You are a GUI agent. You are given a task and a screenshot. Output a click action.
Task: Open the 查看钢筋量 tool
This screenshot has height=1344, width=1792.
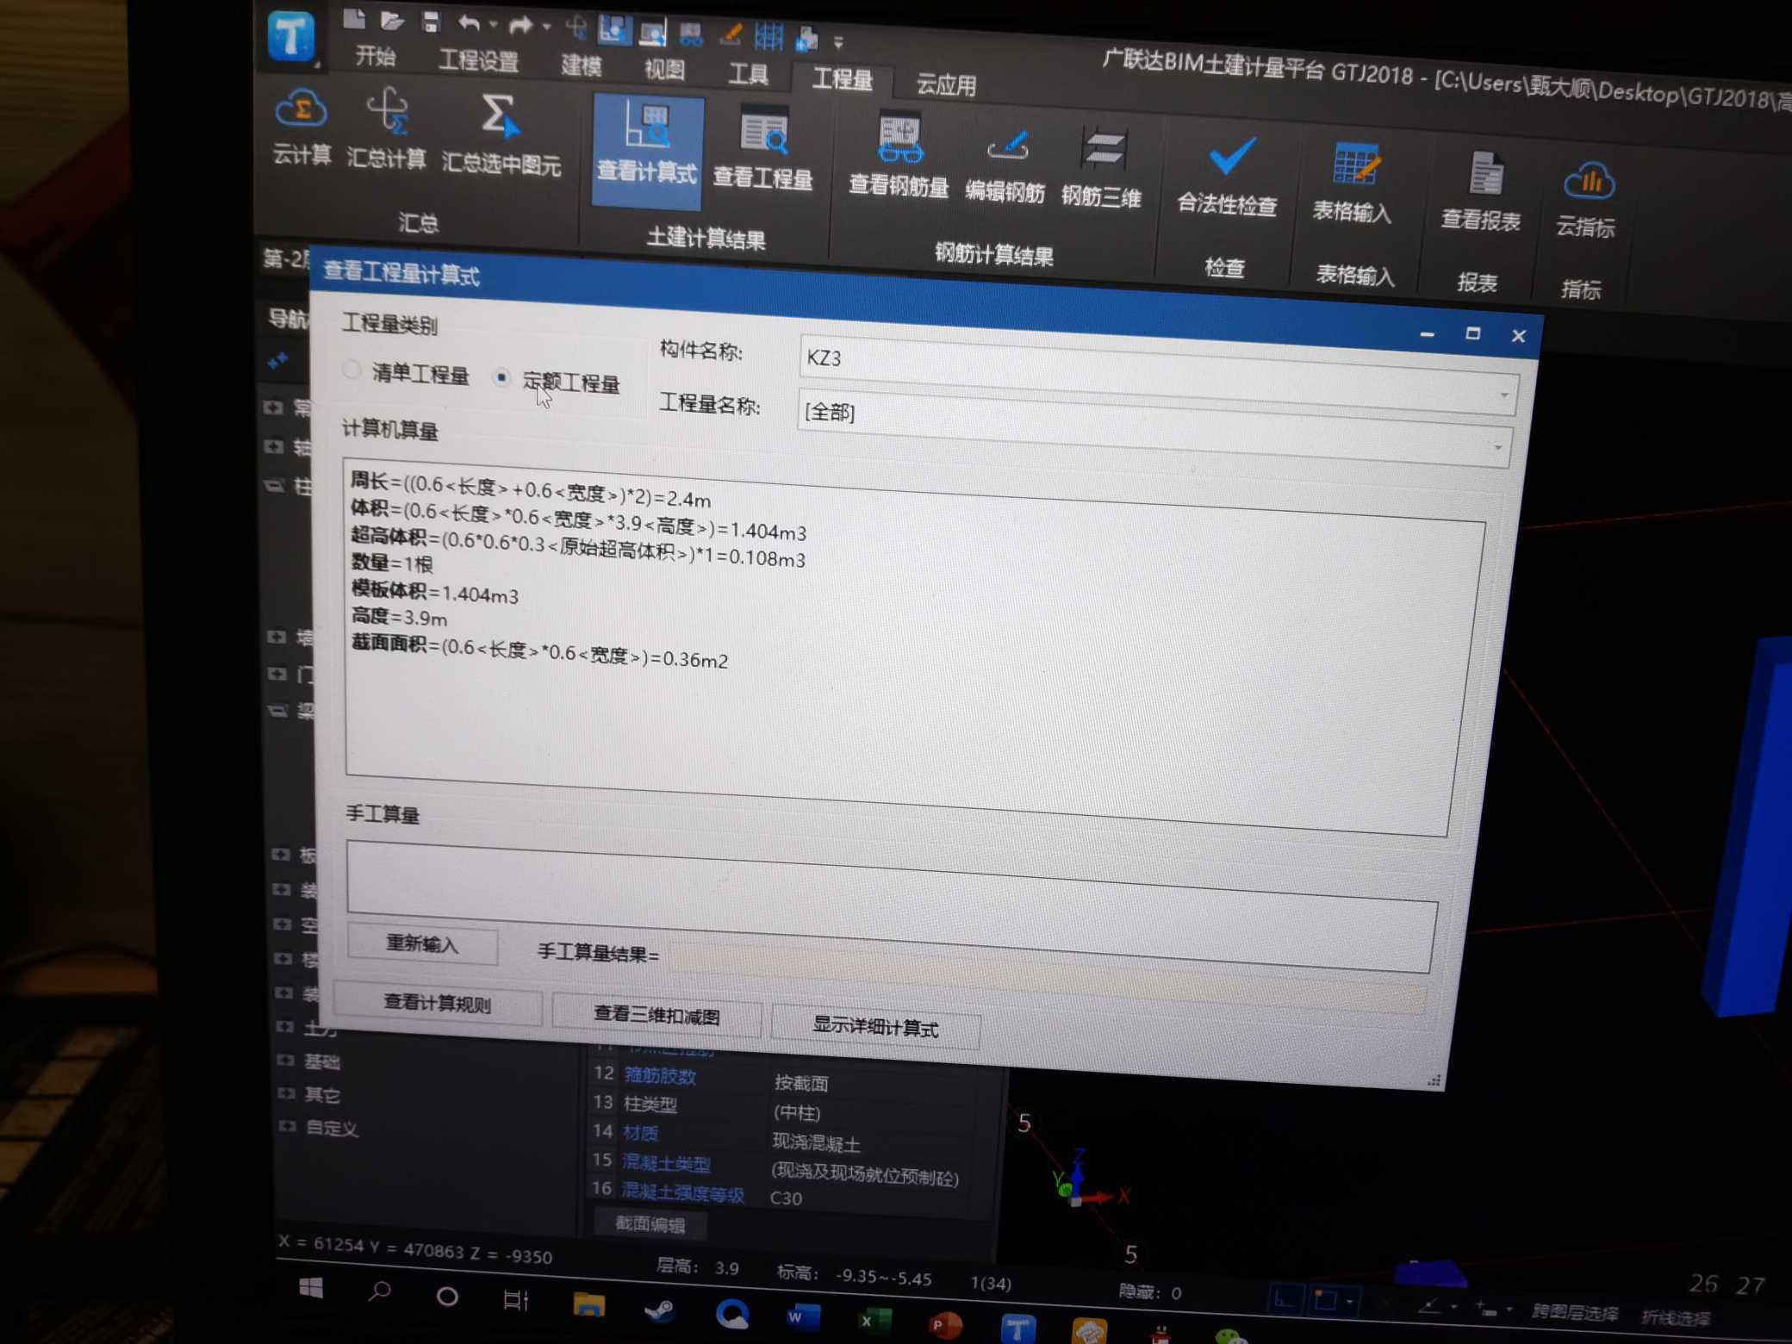pyautogui.click(x=898, y=158)
